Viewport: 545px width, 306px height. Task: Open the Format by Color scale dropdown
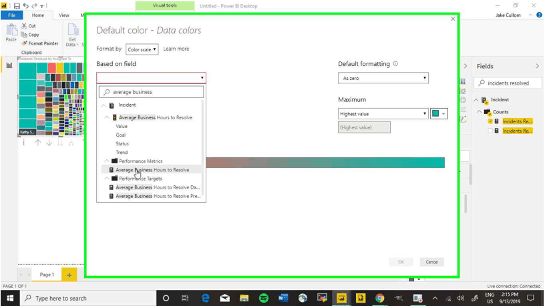[142, 49]
